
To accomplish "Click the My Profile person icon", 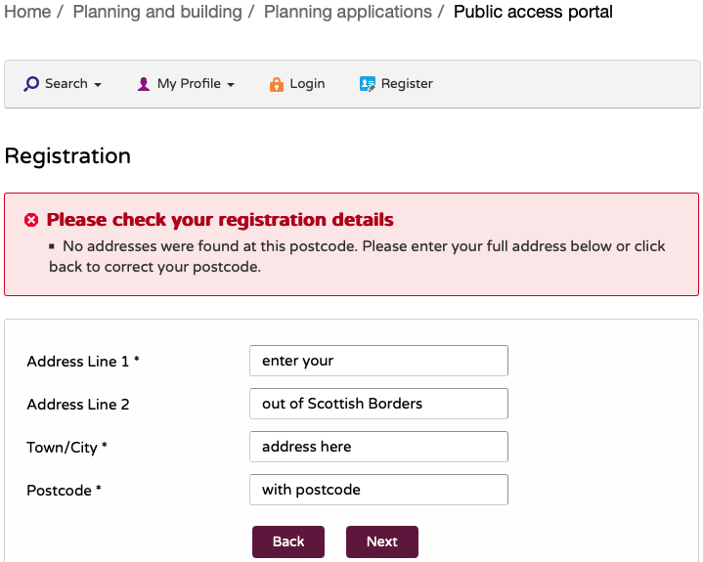I will point(144,84).
